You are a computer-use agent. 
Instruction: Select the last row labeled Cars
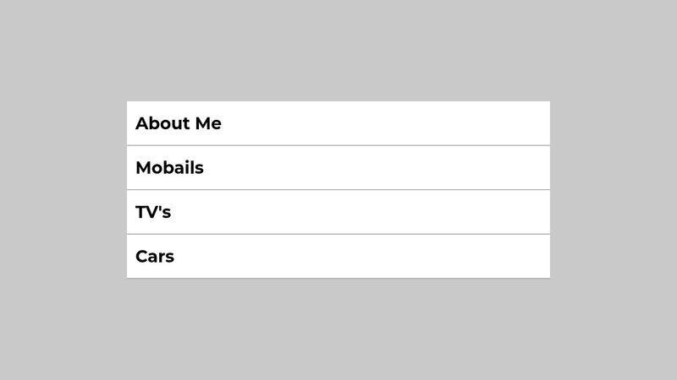click(338, 257)
